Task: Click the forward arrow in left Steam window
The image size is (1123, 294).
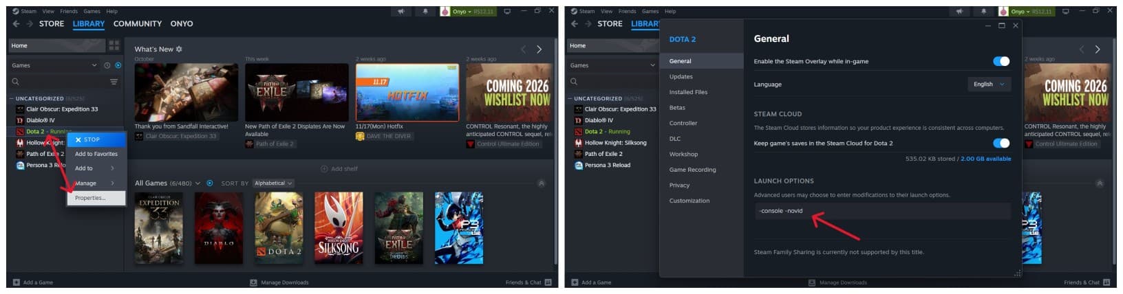Action: tap(30, 23)
